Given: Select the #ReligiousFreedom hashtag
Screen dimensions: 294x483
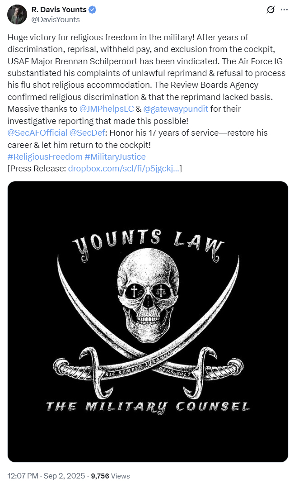Looking at the screenshot, I should (x=45, y=157).
